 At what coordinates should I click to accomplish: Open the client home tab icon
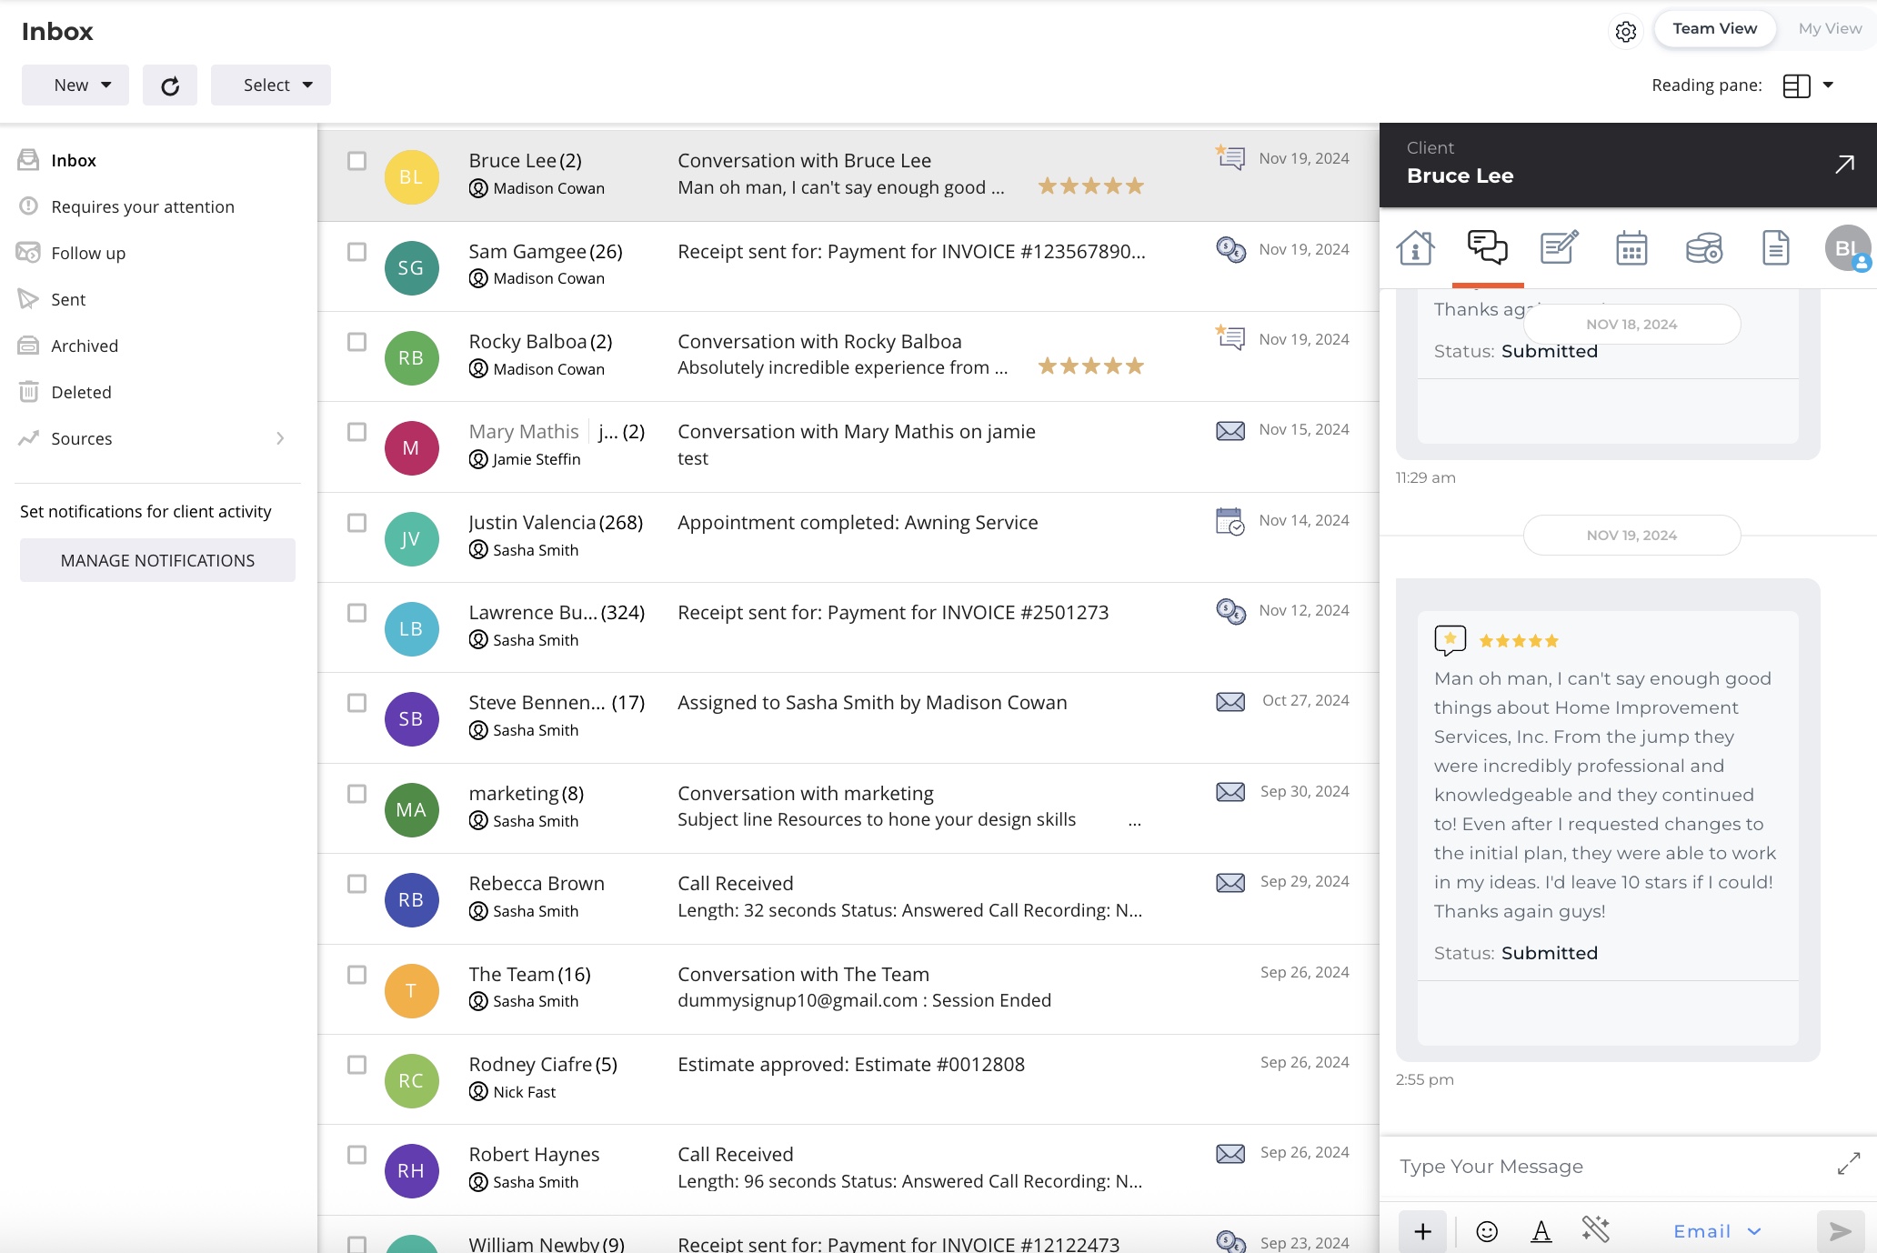(1415, 247)
